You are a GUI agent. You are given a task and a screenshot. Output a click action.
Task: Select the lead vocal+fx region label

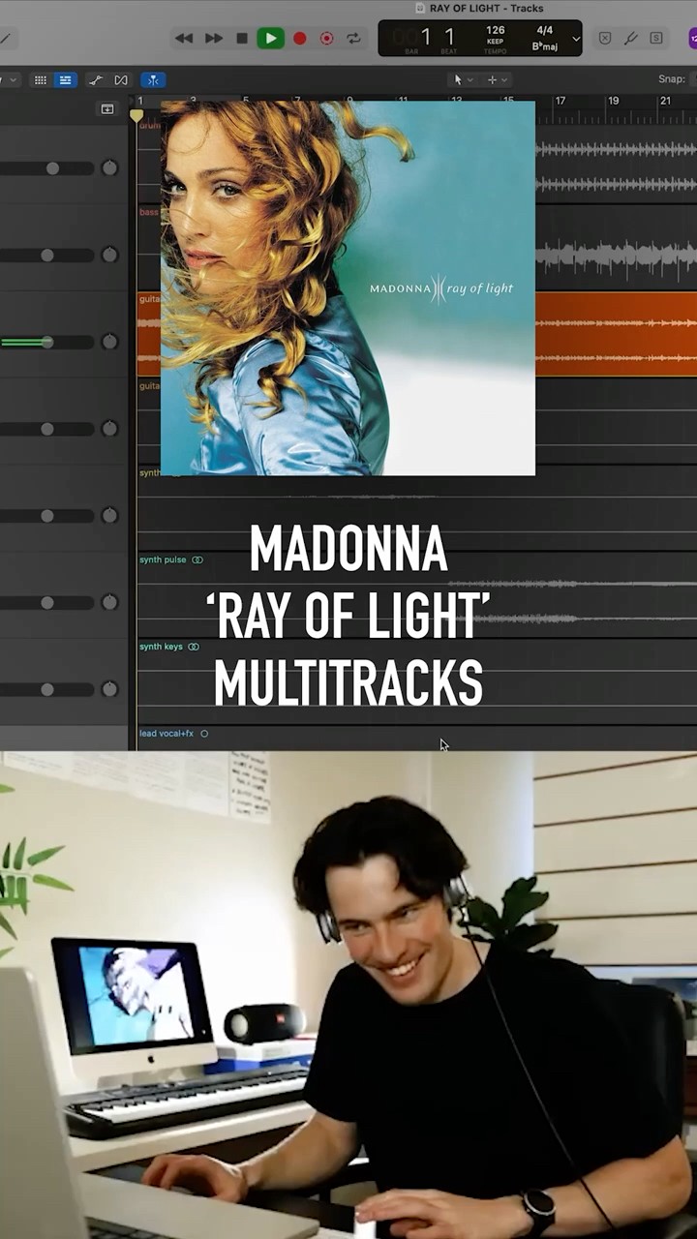click(x=167, y=734)
